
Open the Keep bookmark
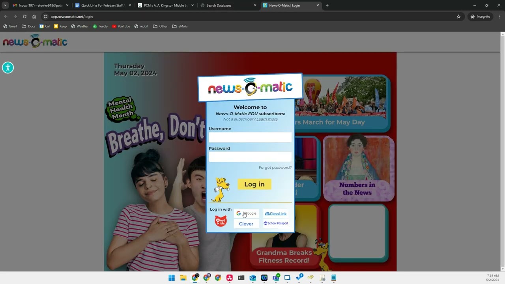click(60, 26)
